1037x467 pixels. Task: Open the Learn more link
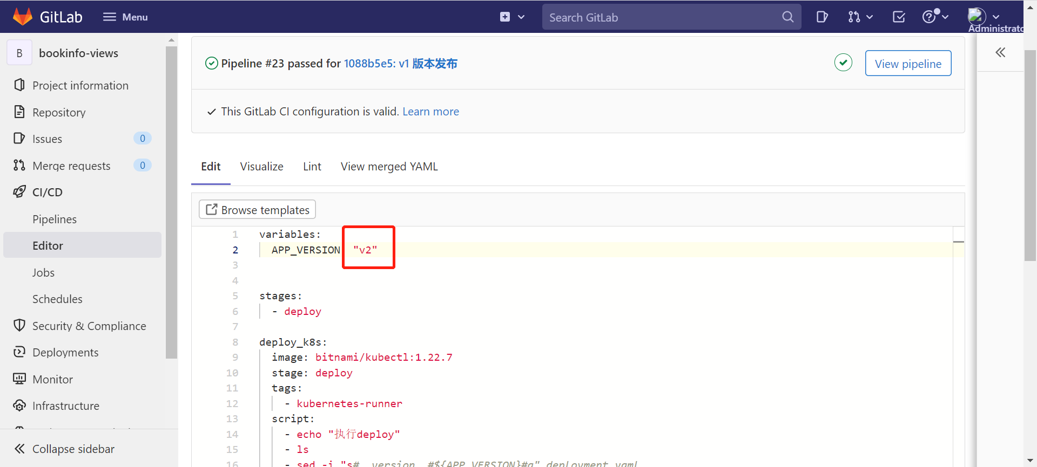coord(430,112)
